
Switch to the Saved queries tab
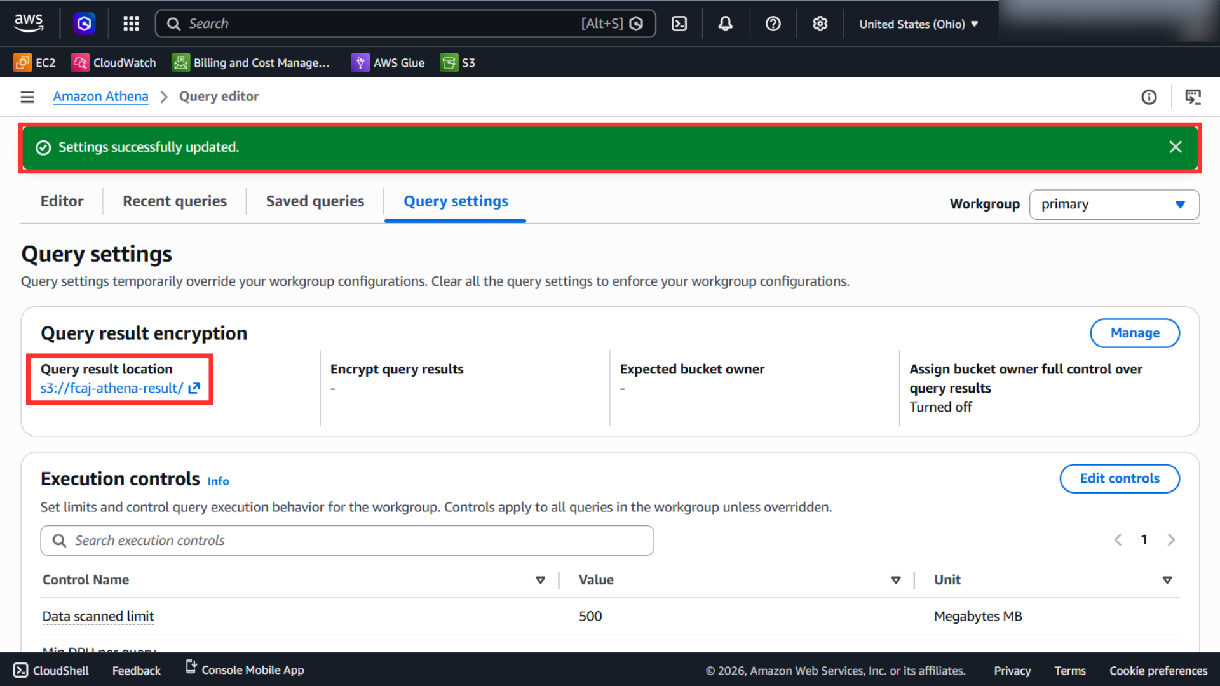click(x=315, y=201)
